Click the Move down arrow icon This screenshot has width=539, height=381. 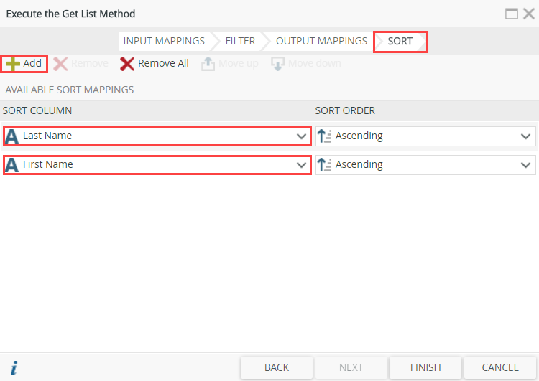277,64
